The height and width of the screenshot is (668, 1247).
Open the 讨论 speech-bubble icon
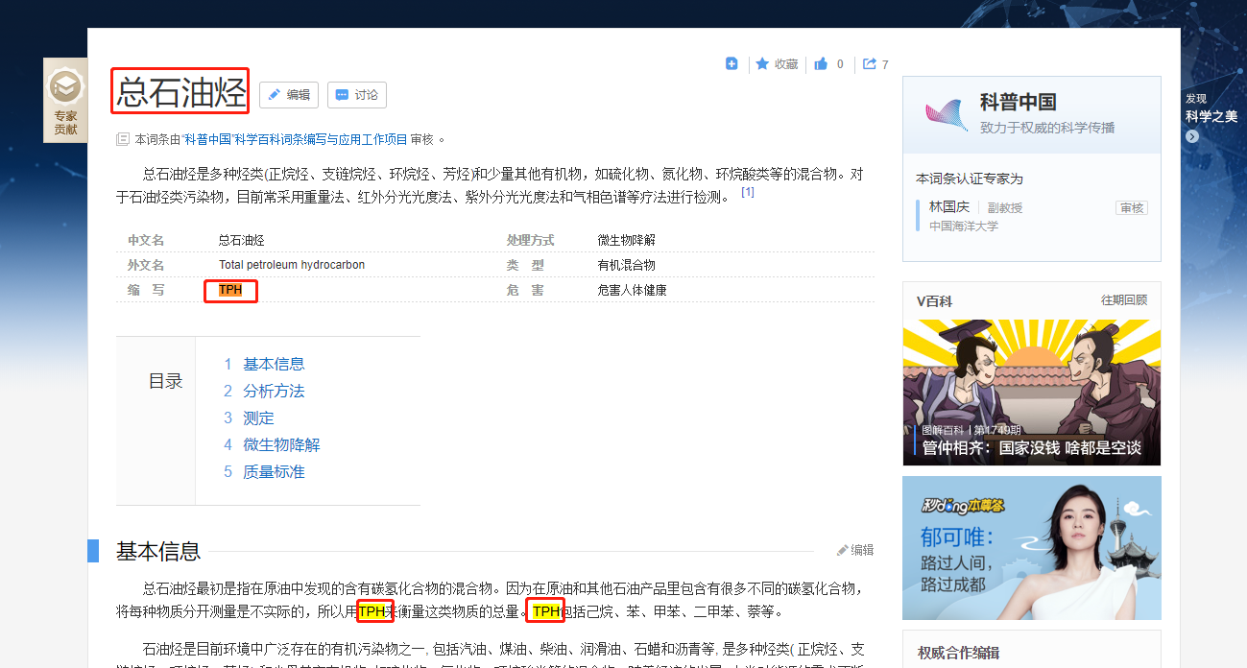[341, 94]
